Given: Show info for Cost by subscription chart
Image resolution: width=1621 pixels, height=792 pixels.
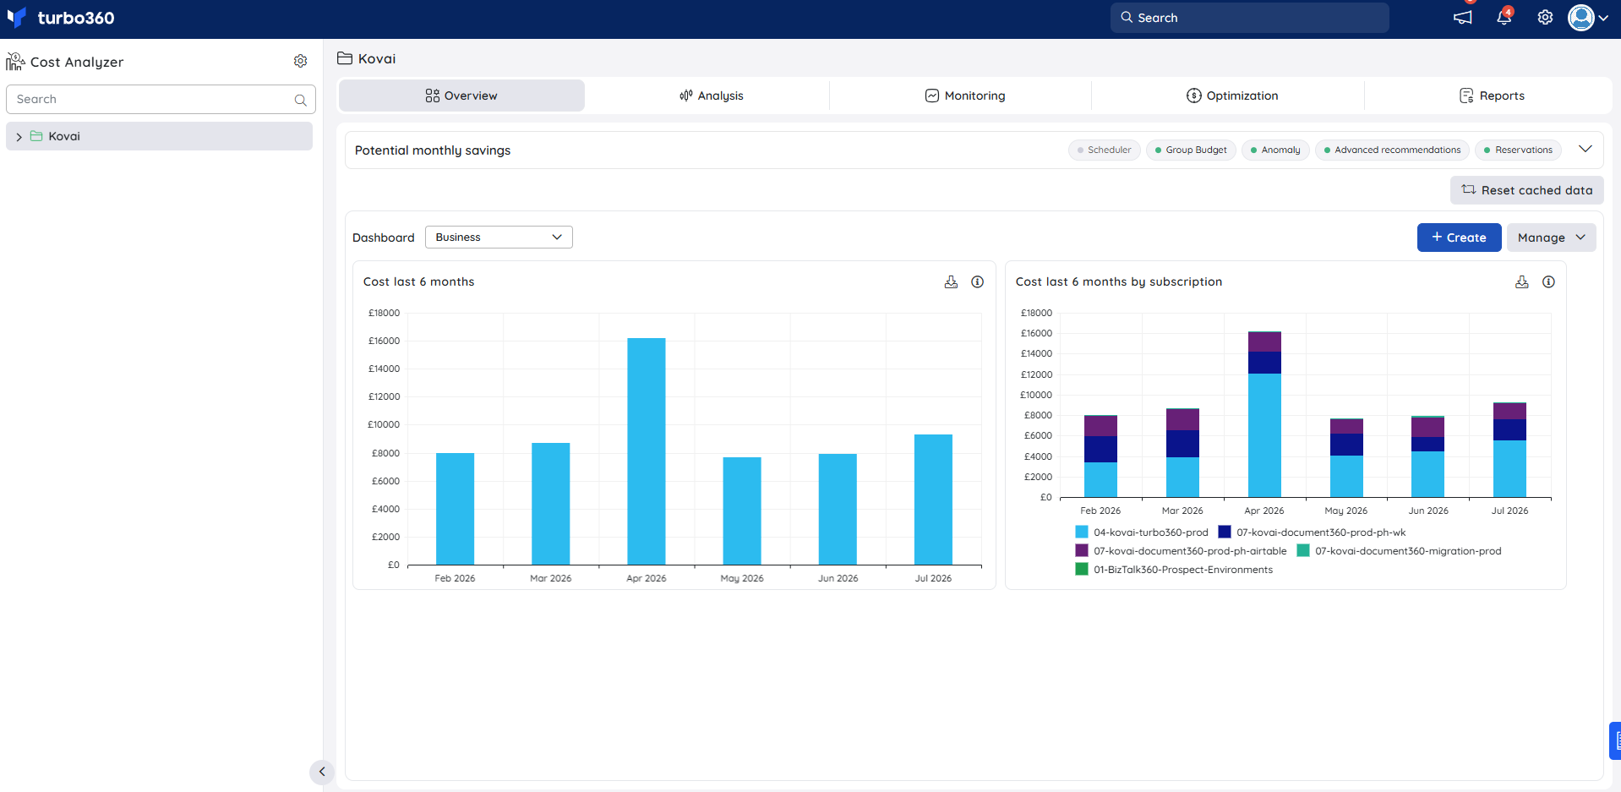Looking at the screenshot, I should [x=1548, y=282].
